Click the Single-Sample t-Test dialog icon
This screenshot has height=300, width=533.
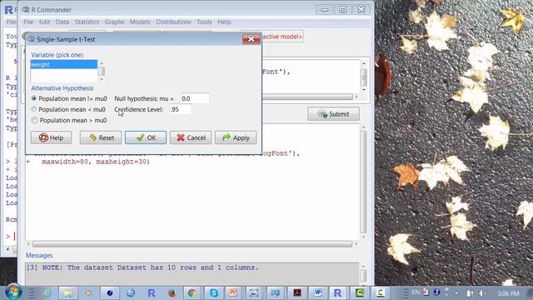point(32,39)
